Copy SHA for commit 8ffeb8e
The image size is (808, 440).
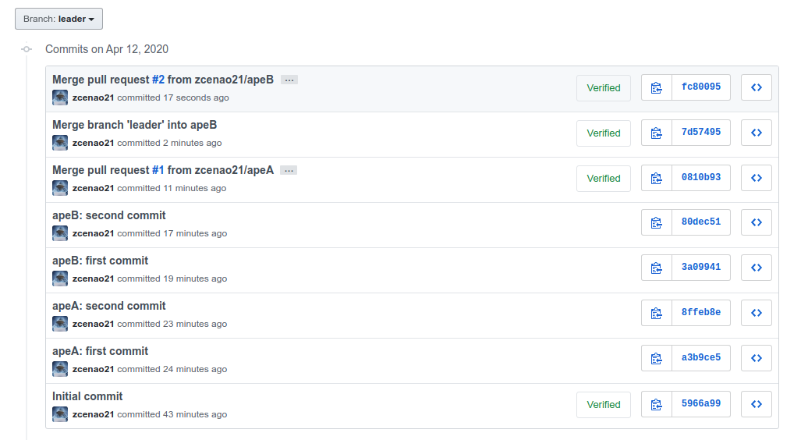657,314
